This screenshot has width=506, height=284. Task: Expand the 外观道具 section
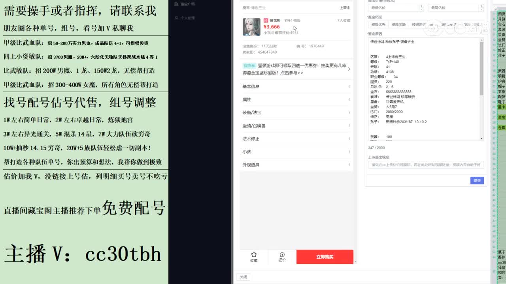click(296, 164)
